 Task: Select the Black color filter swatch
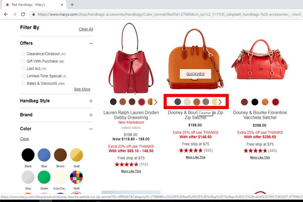click(x=28, y=155)
